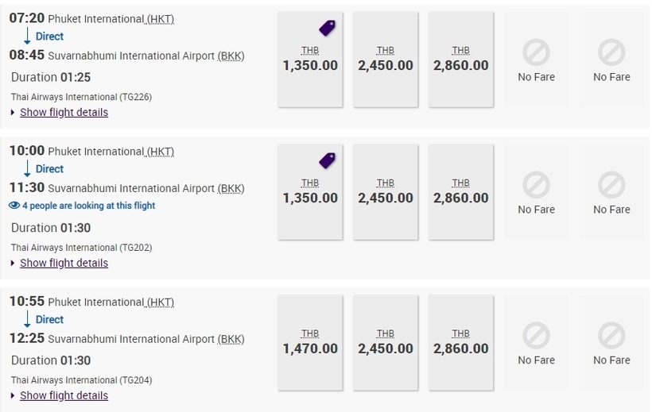Image resolution: width=652 pixels, height=412 pixels.
Task: Click down arrow icon for TG226 Direct
Action: [x=27, y=37]
